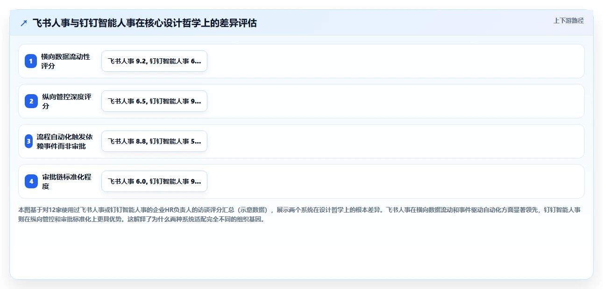603x289 pixels.
Task: Open the 上下游路径 link in header
Action: (x=568, y=21)
